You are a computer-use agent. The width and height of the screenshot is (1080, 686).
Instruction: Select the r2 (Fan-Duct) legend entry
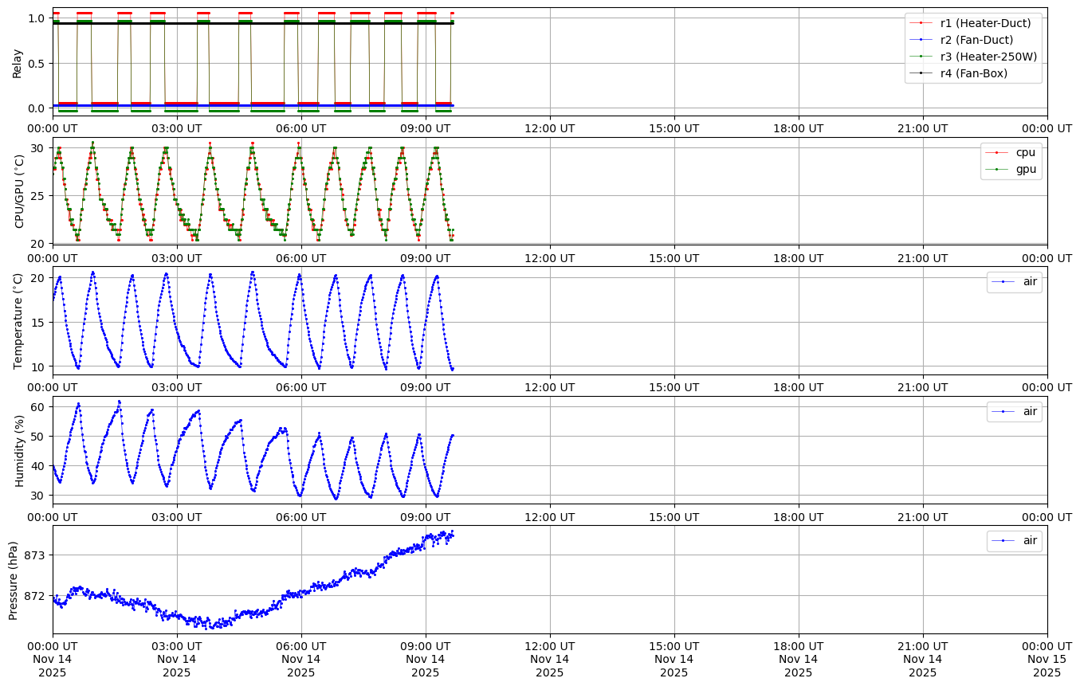(976, 40)
